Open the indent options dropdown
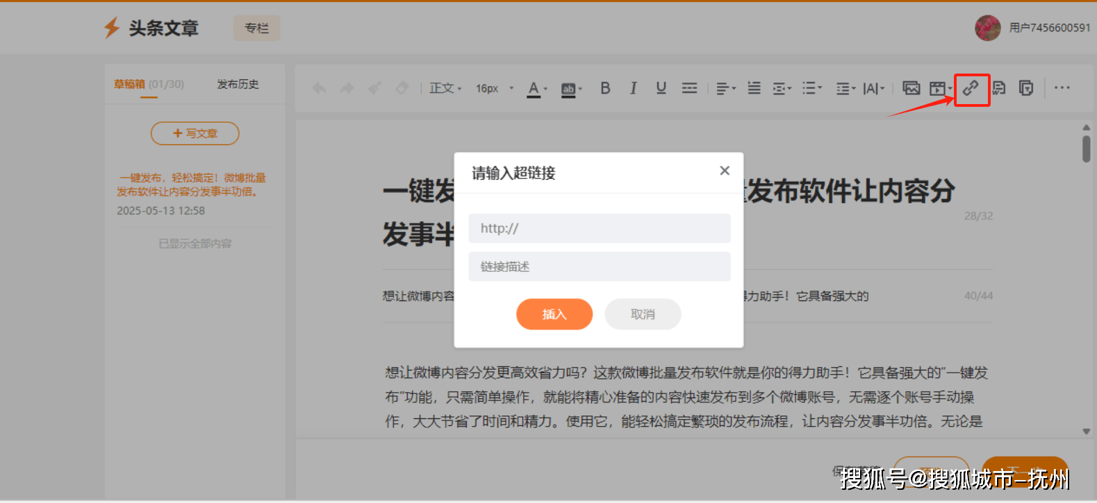 [x=782, y=88]
